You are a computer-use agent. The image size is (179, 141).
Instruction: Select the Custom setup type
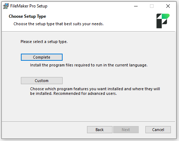(42, 81)
